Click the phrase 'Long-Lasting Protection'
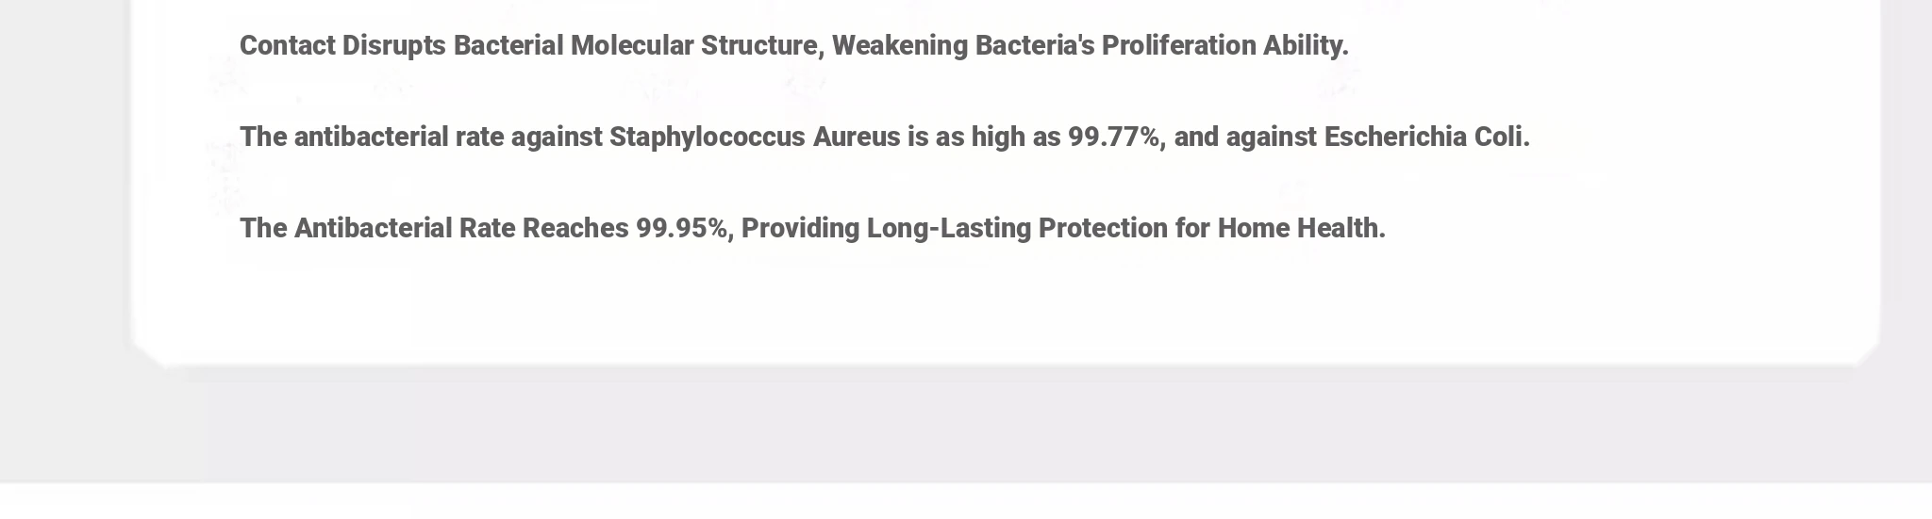Screen dimensions: 1932x519 click(1017, 228)
